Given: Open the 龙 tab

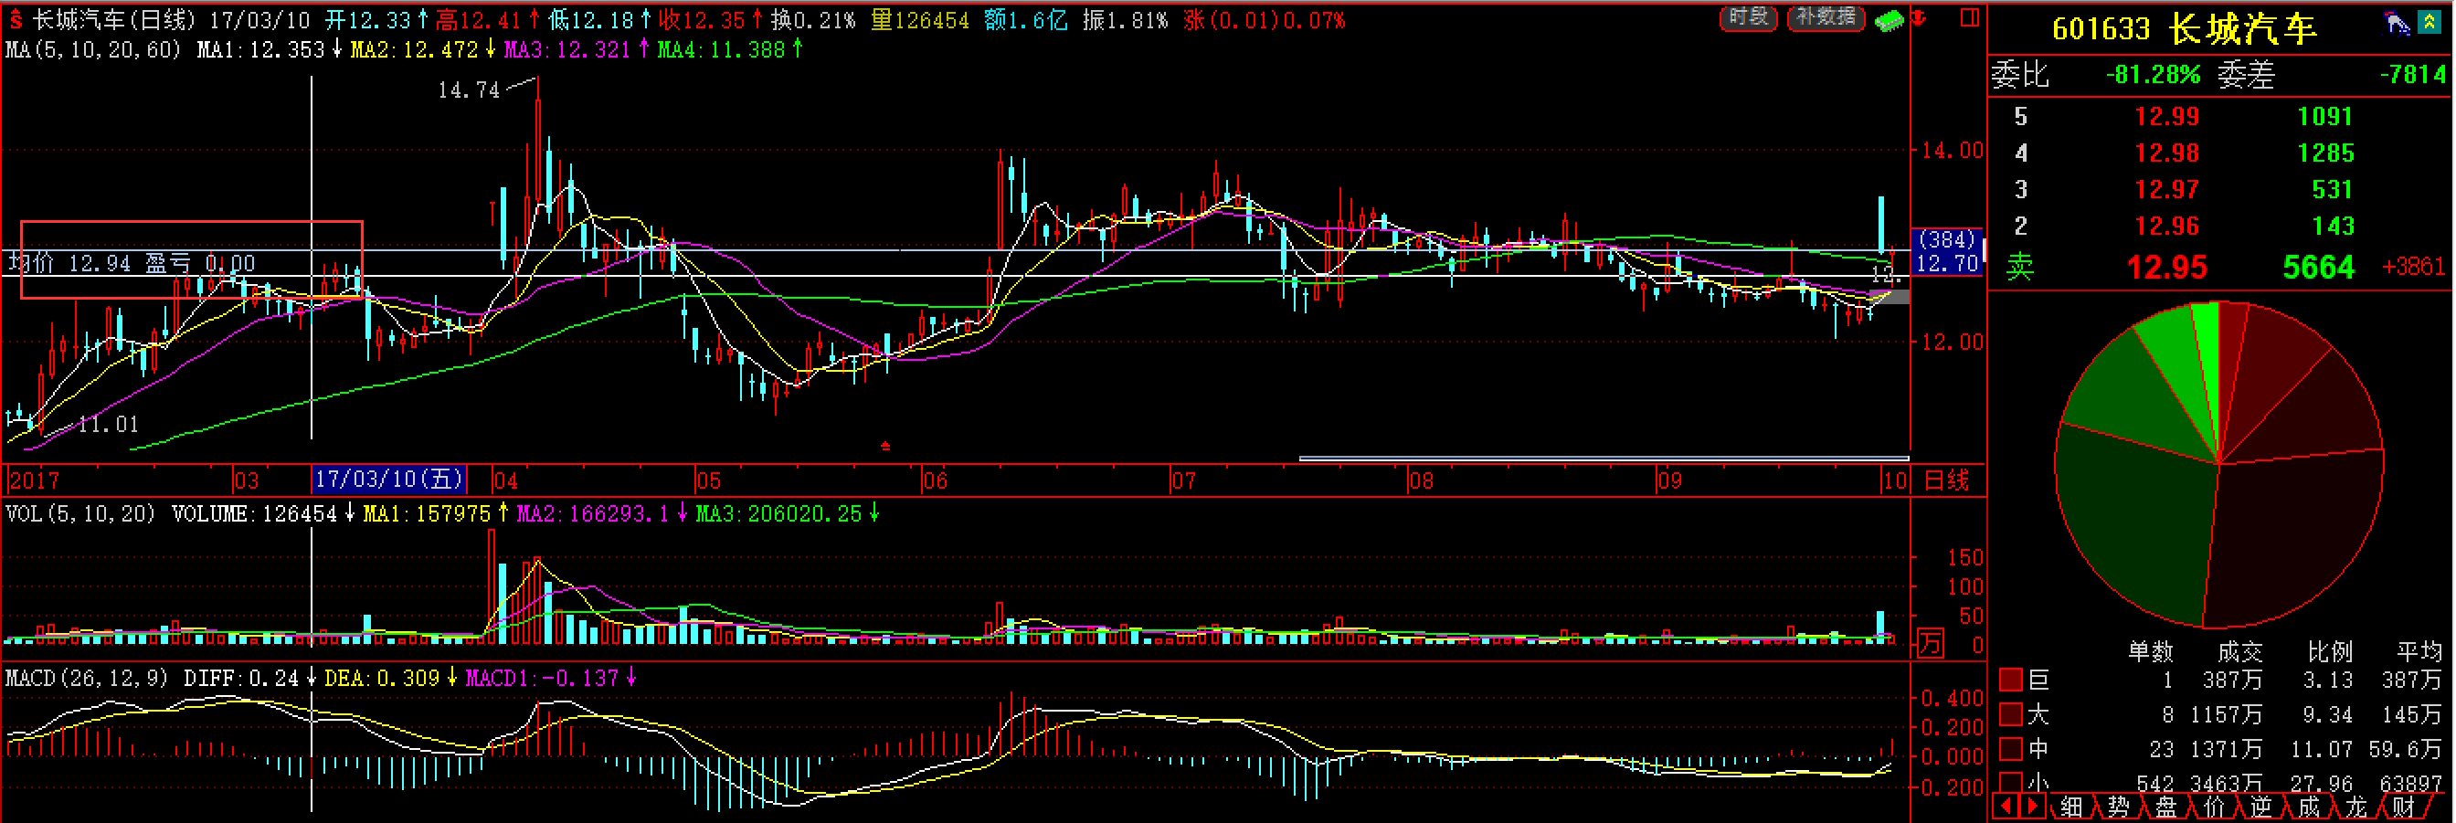Looking at the screenshot, I should coord(2356,807).
